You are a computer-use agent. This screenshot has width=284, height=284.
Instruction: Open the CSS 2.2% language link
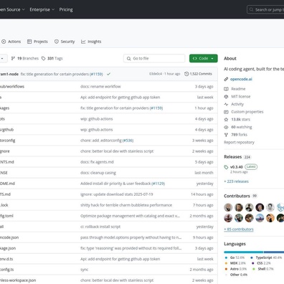coord(261,263)
